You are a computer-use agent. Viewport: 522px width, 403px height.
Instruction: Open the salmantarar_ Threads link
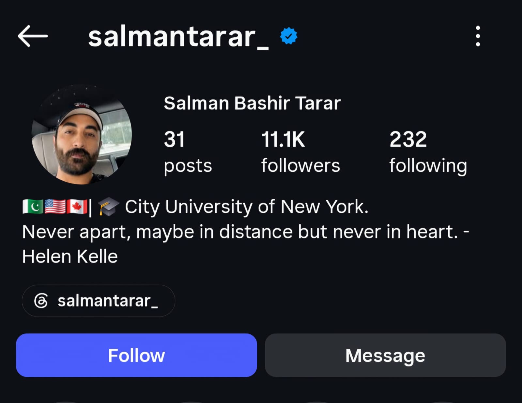[x=99, y=300]
